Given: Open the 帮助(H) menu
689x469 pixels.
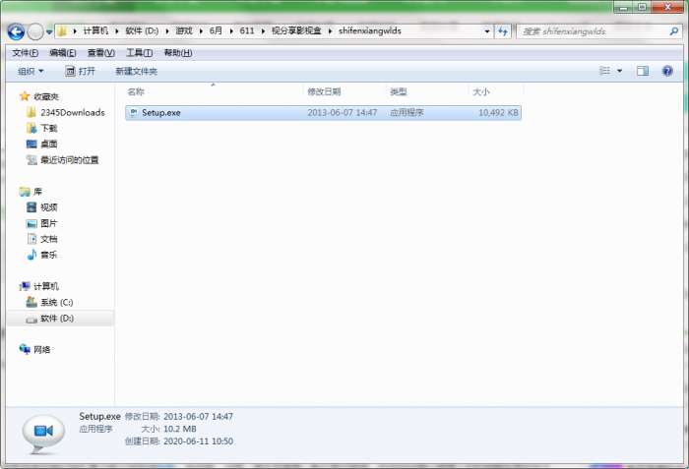Looking at the screenshot, I should pos(178,53).
